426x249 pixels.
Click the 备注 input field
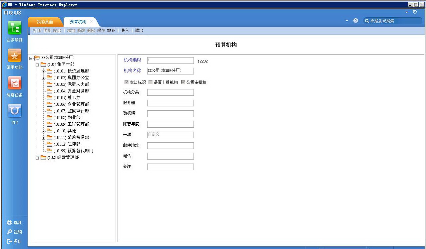tap(170, 167)
